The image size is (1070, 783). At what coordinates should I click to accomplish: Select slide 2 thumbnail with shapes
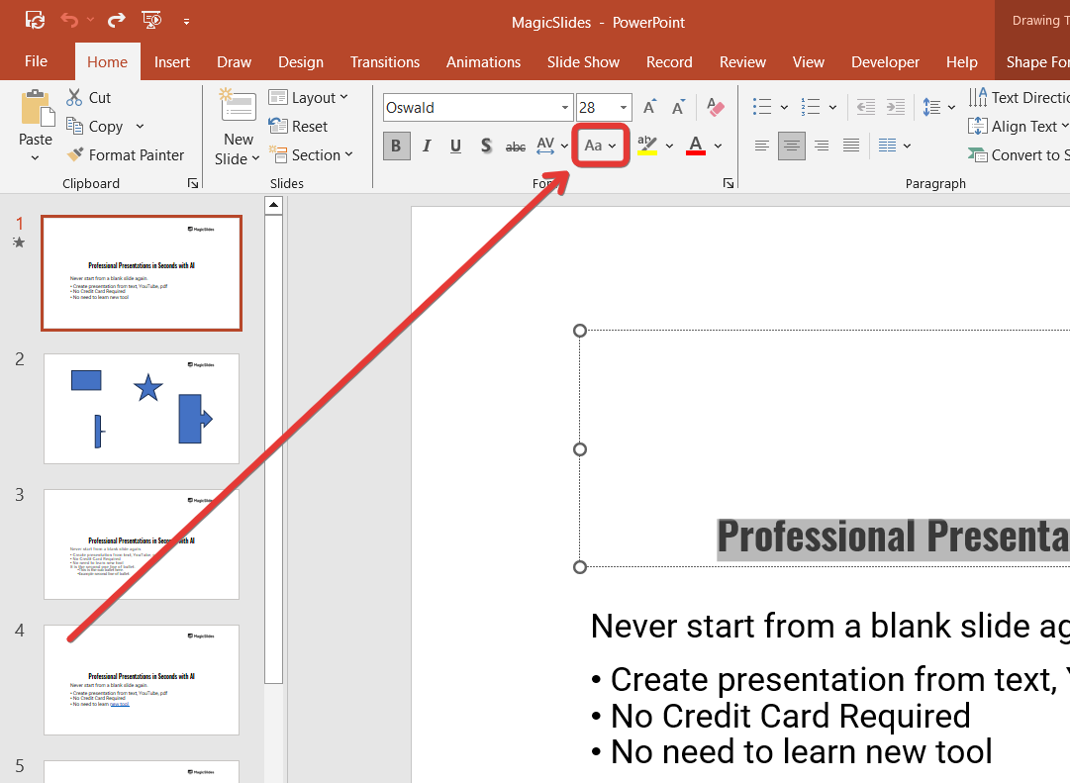click(x=142, y=408)
